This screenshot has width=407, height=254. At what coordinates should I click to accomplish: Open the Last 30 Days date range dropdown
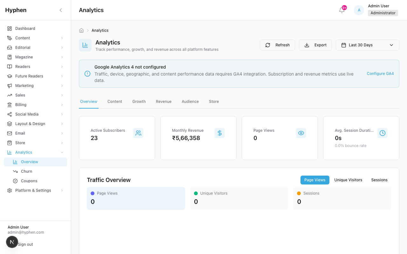[x=368, y=45]
